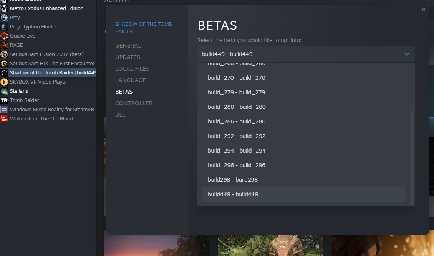Open the Local Files settings tab

132,69
